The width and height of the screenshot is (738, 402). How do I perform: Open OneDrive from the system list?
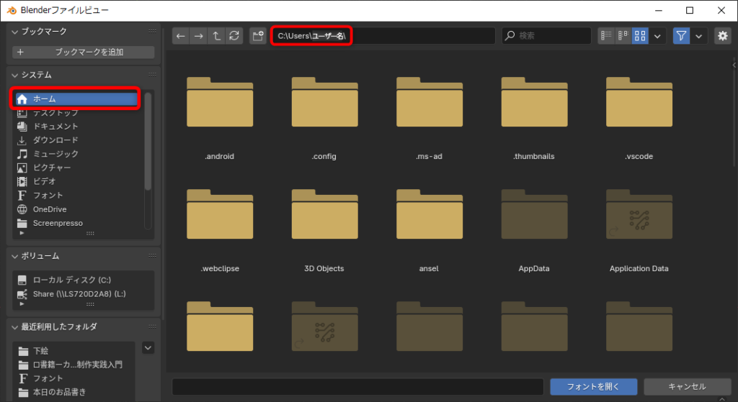49,209
